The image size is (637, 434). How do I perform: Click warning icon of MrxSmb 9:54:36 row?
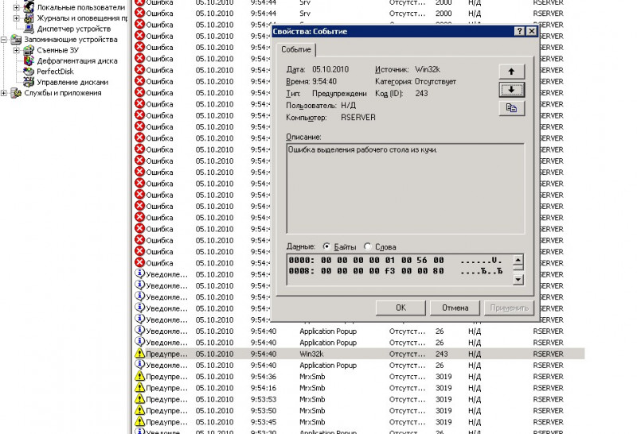pyautogui.click(x=140, y=376)
